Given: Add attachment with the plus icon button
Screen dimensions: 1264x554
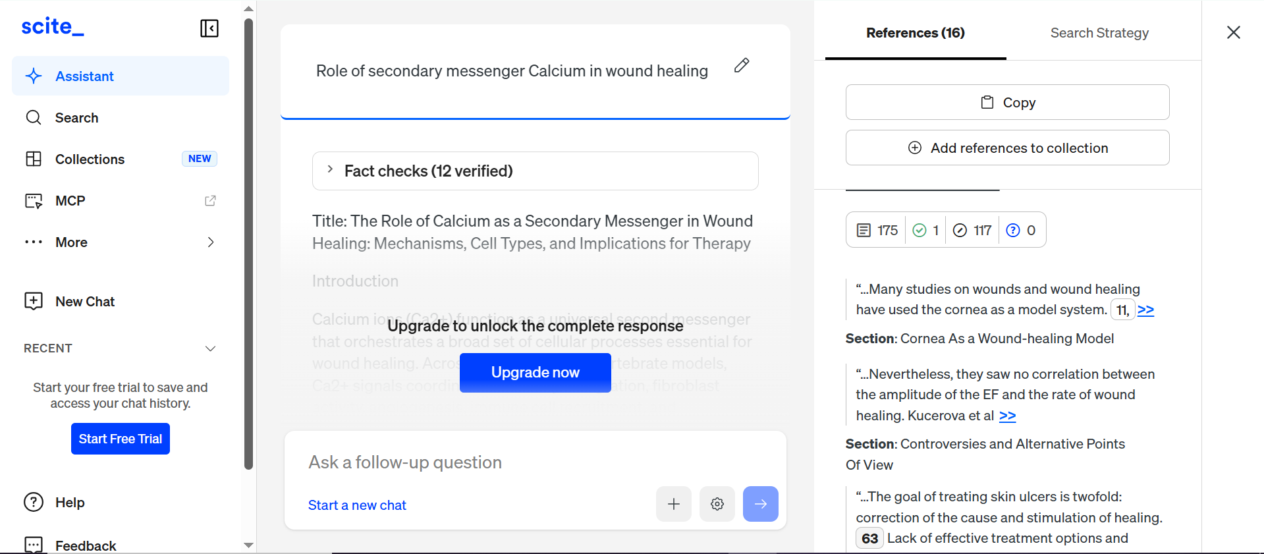Looking at the screenshot, I should [x=674, y=504].
